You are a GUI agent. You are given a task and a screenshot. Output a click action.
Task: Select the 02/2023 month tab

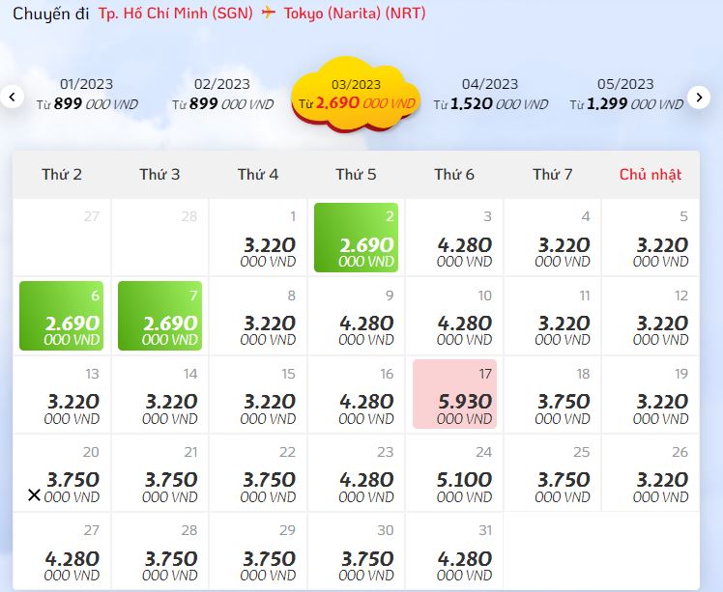coord(222,95)
